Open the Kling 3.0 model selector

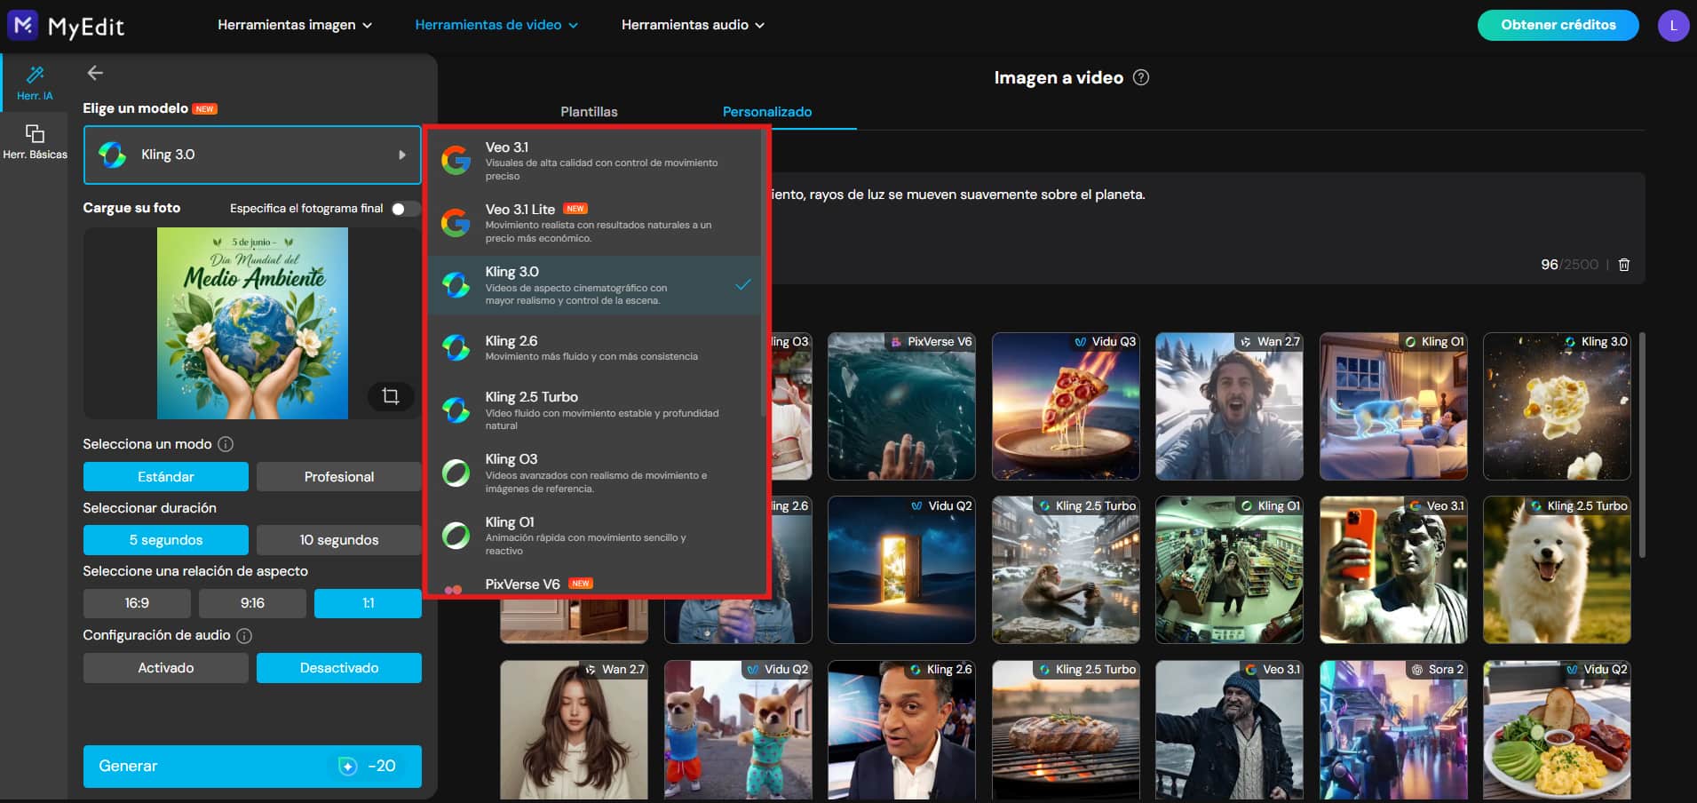252,155
